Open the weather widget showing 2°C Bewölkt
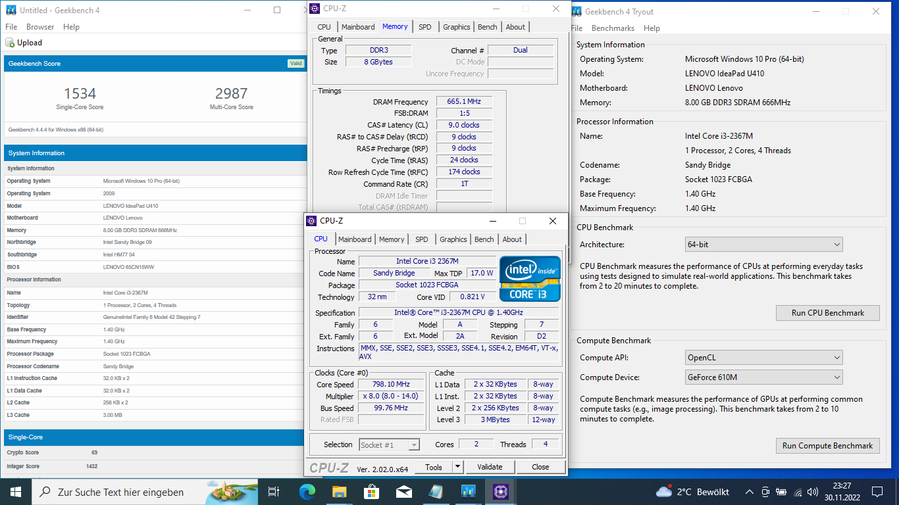 click(692, 492)
